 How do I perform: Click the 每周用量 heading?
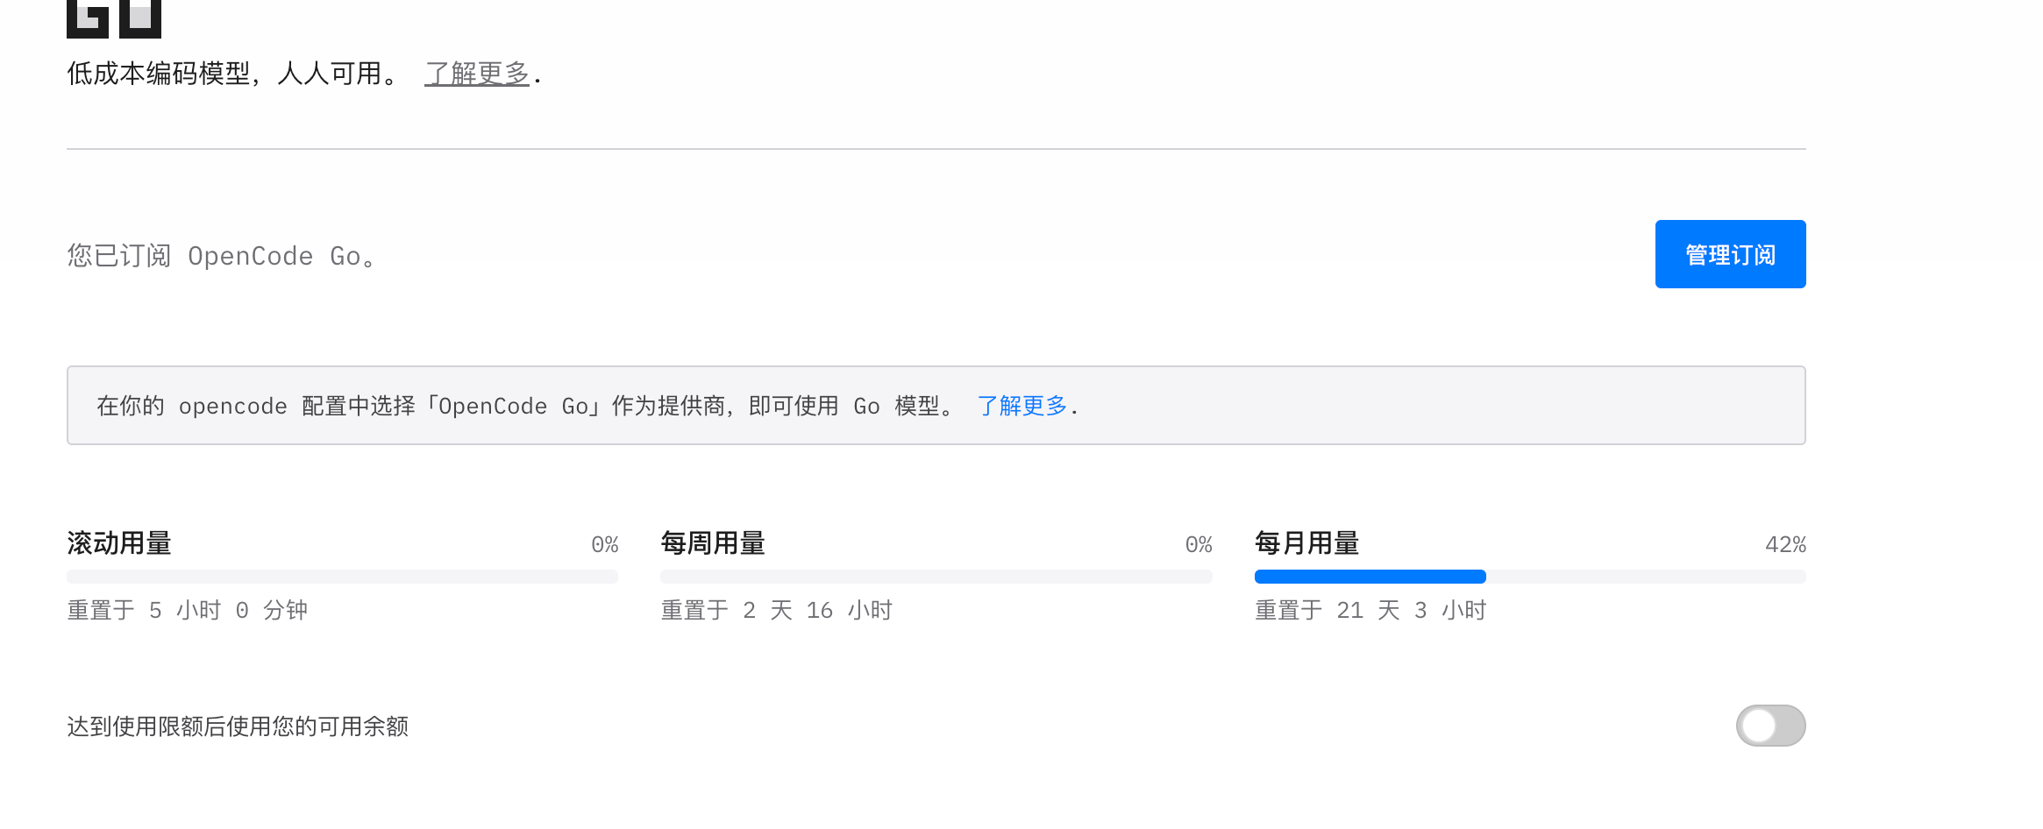[713, 543]
